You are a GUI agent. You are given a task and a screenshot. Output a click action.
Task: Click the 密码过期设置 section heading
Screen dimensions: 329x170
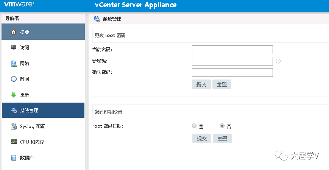pyautogui.click(x=108, y=112)
